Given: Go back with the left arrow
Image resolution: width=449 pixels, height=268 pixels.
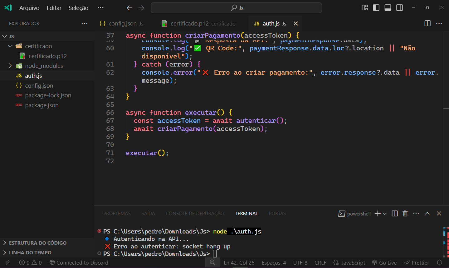Looking at the screenshot, I should (x=130, y=8).
